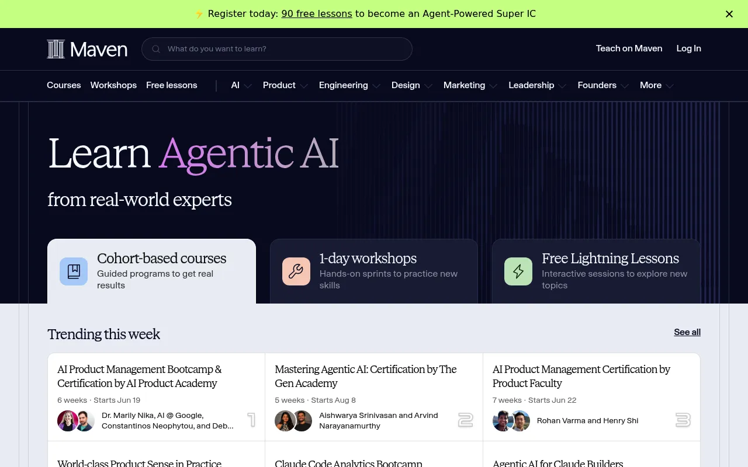Click 'Trending this week' heading
The image size is (748, 467).
point(103,334)
